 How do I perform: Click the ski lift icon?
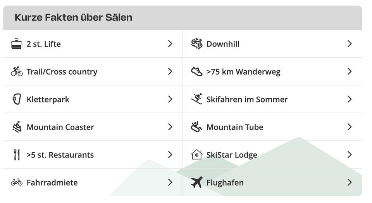(x=17, y=44)
